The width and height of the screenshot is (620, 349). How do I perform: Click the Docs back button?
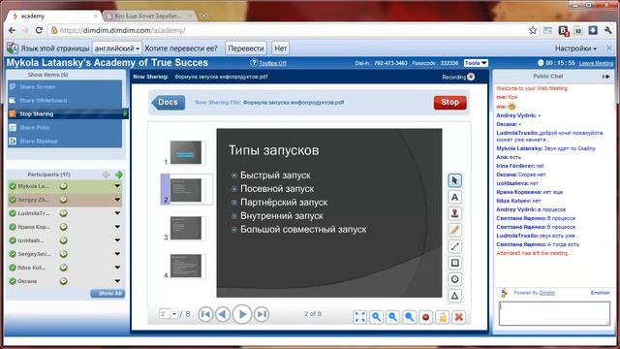pos(168,102)
